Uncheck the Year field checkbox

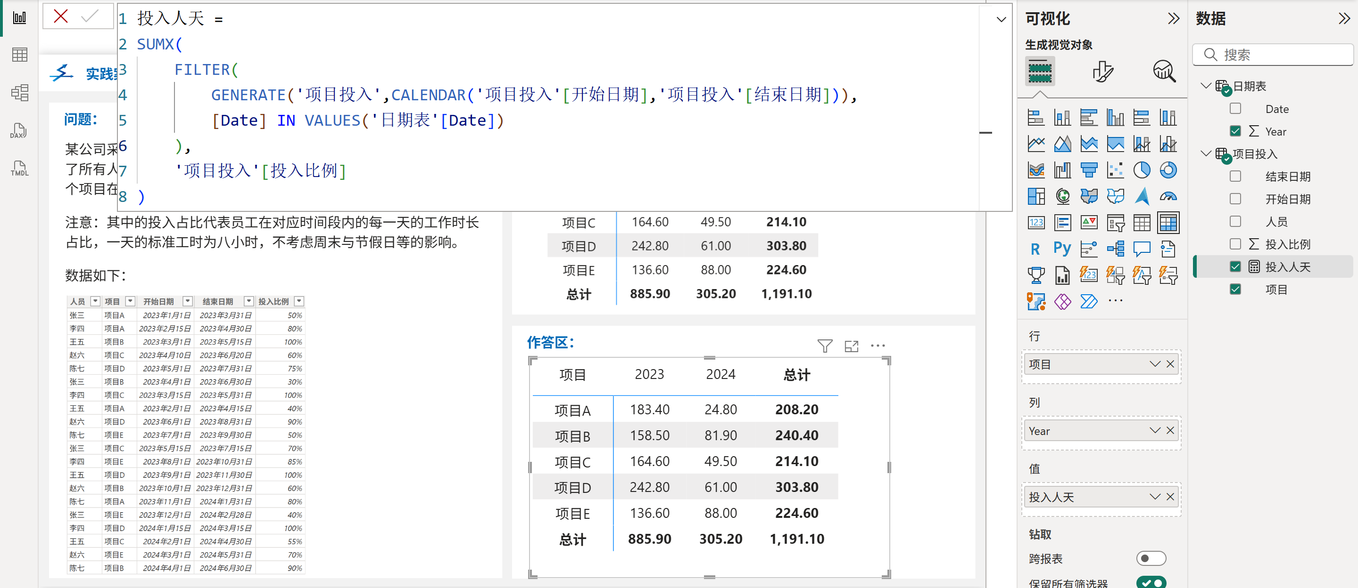coord(1235,131)
